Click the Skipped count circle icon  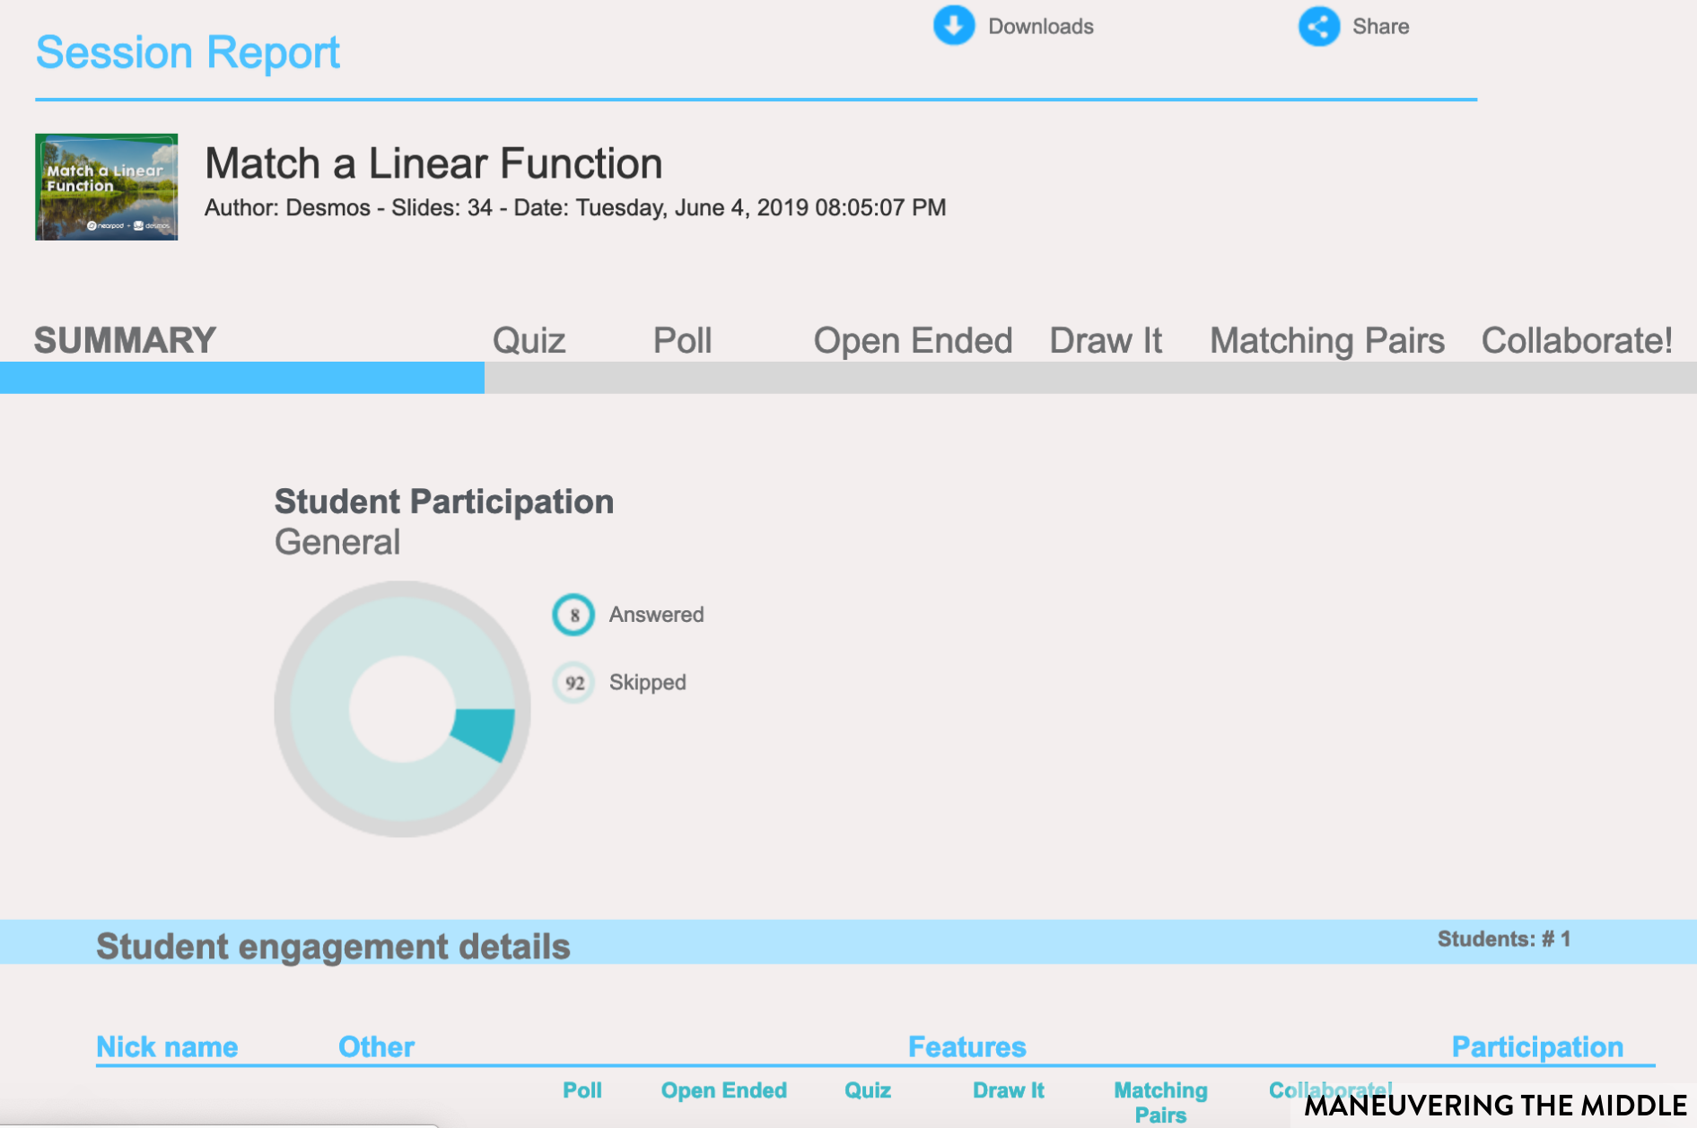coord(573,683)
